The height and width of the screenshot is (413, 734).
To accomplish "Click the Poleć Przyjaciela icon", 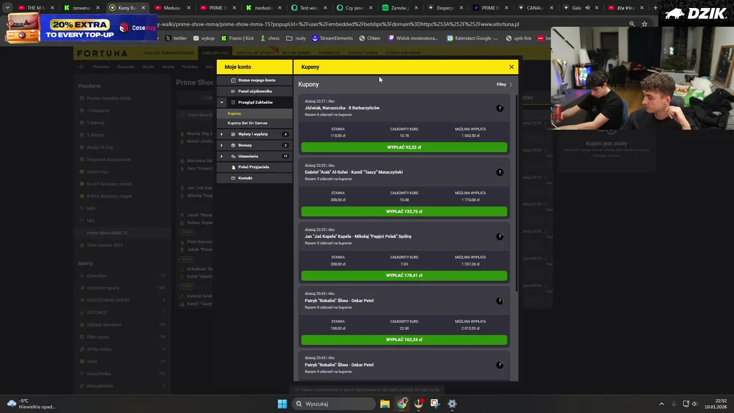I will coord(233,167).
